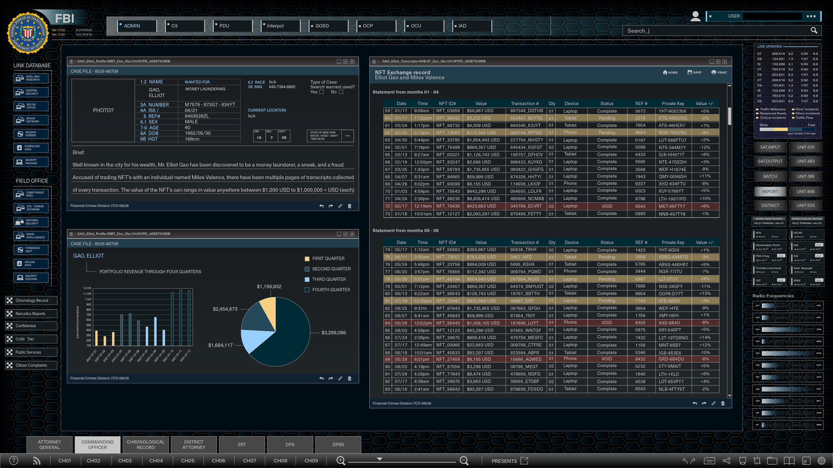Image resolution: width=833 pixels, height=468 pixels.
Task: Click the globe icon in bottom bar
Action: coord(822,461)
